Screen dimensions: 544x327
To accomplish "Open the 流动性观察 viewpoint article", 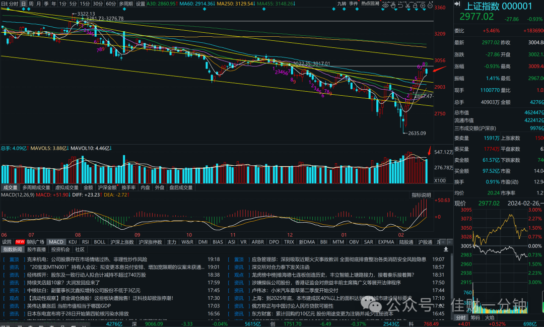I will tap(100, 298).
